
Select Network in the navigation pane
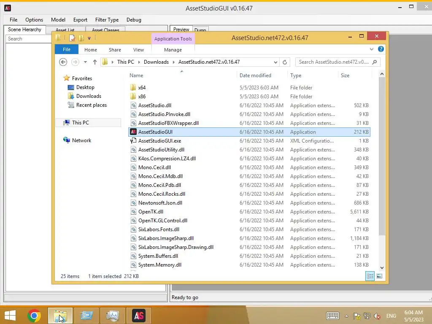tap(81, 140)
